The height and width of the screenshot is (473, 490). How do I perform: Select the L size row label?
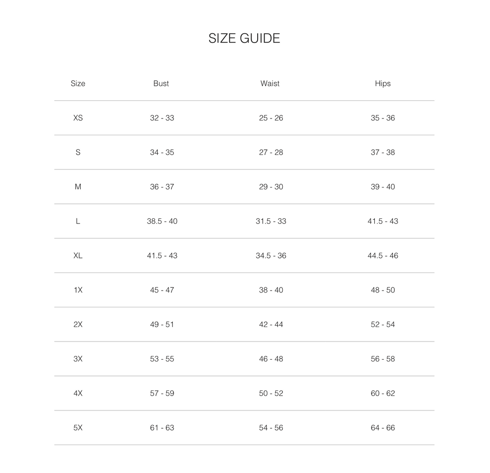pyautogui.click(x=78, y=221)
